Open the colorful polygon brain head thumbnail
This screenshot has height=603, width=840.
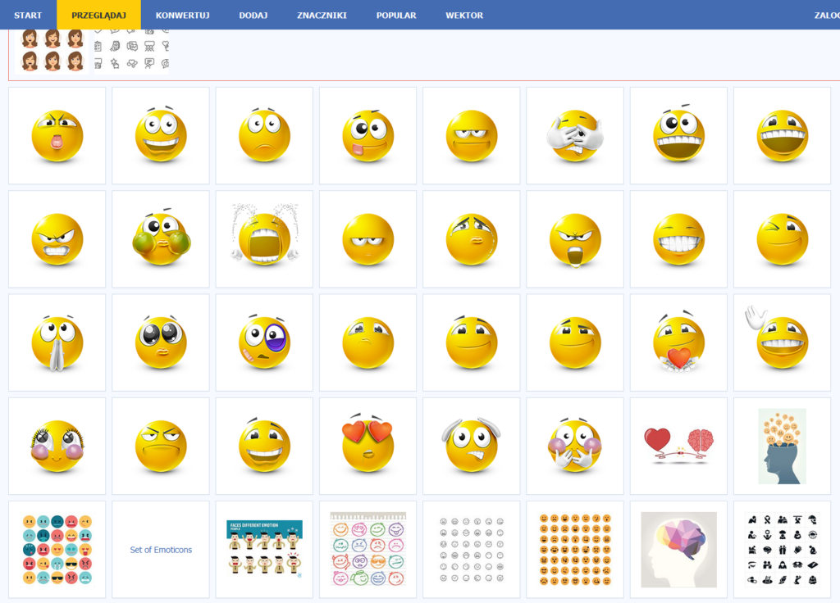tap(678, 550)
